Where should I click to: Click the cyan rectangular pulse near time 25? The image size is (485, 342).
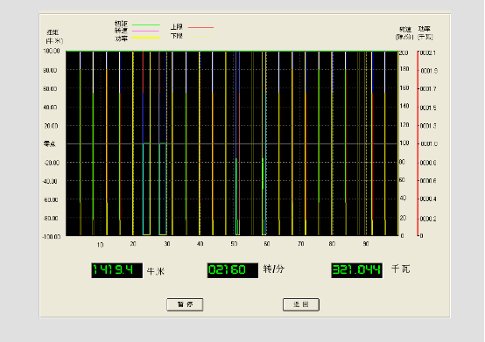[x=146, y=189]
